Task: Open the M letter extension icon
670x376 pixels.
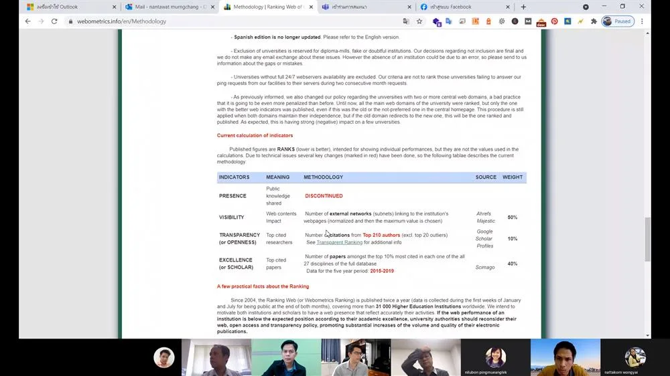Action: coord(528,21)
